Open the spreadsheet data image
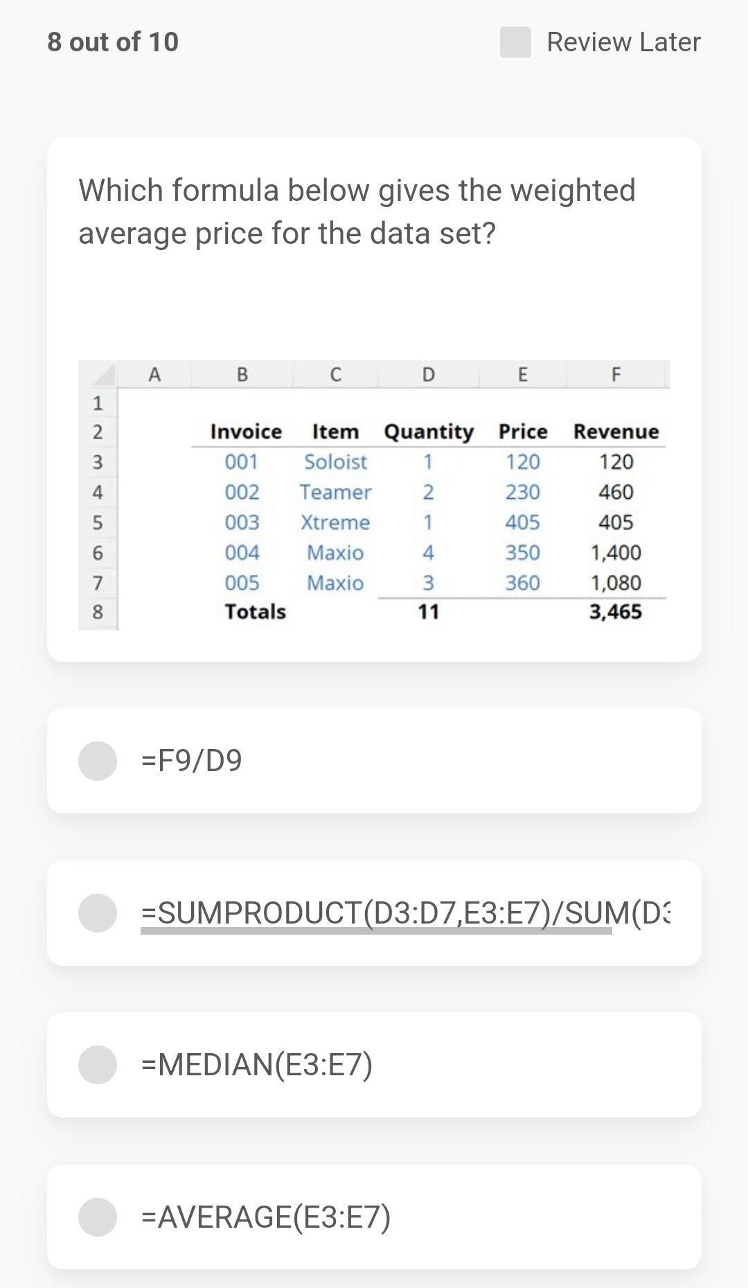Screen dimensions: 748x1288 374,495
